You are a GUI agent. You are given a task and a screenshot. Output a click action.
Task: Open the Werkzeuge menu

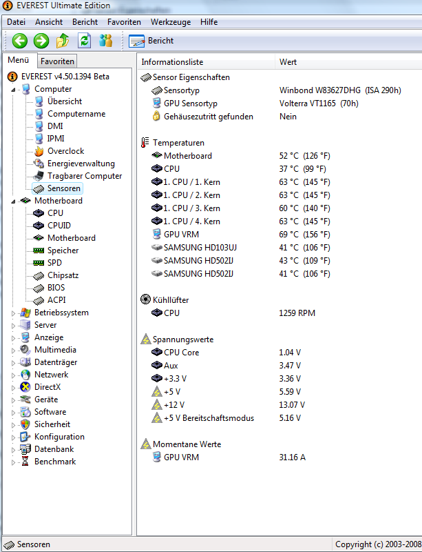(x=170, y=22)
